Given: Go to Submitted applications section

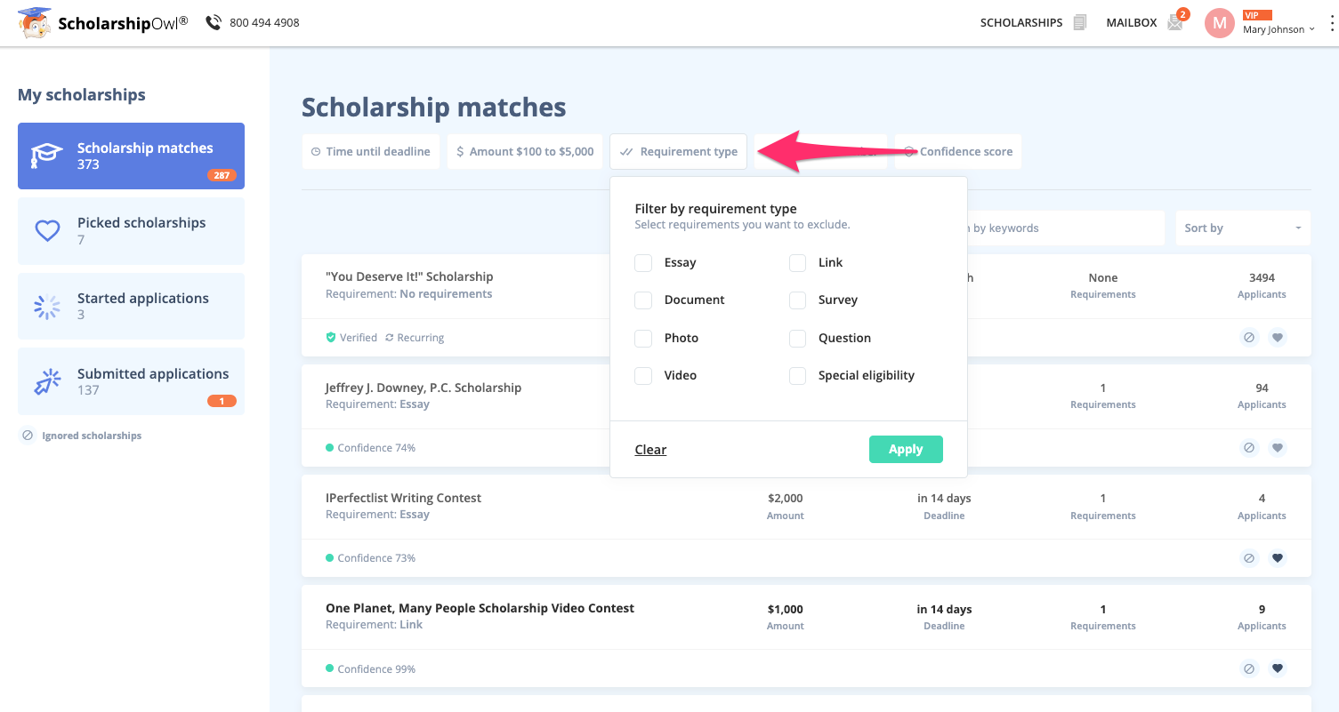Looking at the screenshot, I should point(131,381).
